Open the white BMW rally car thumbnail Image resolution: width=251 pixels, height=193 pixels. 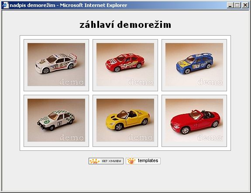pyautogui.click(x=56, y=64)
